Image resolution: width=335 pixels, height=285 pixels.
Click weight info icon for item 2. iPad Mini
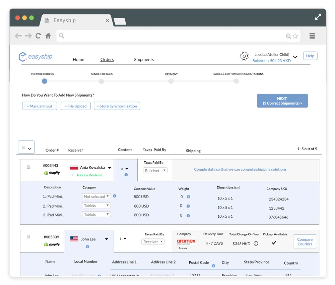click(188, 206)
